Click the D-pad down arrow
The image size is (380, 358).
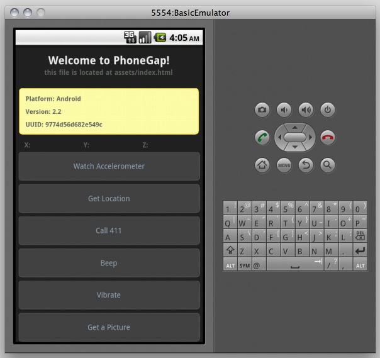[295, 147]
